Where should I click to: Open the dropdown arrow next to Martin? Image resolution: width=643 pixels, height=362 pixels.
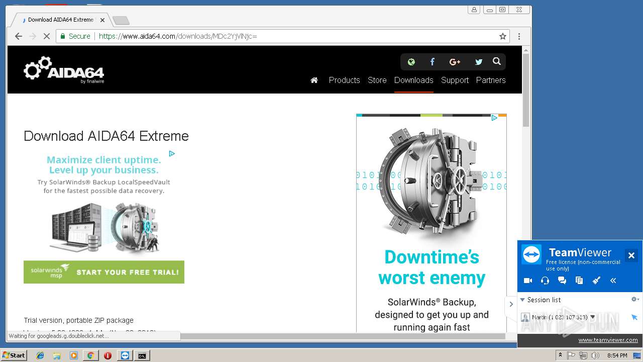[x=593, y=317]
